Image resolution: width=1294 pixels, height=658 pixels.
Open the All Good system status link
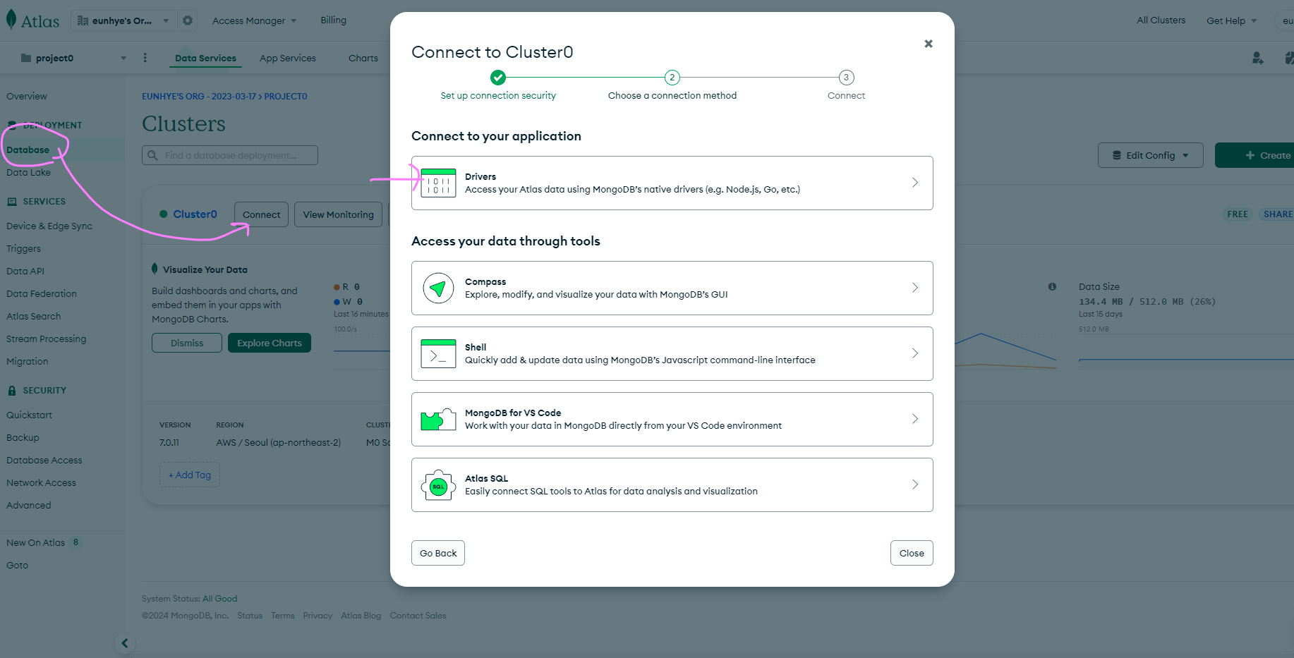pos(220,599)
